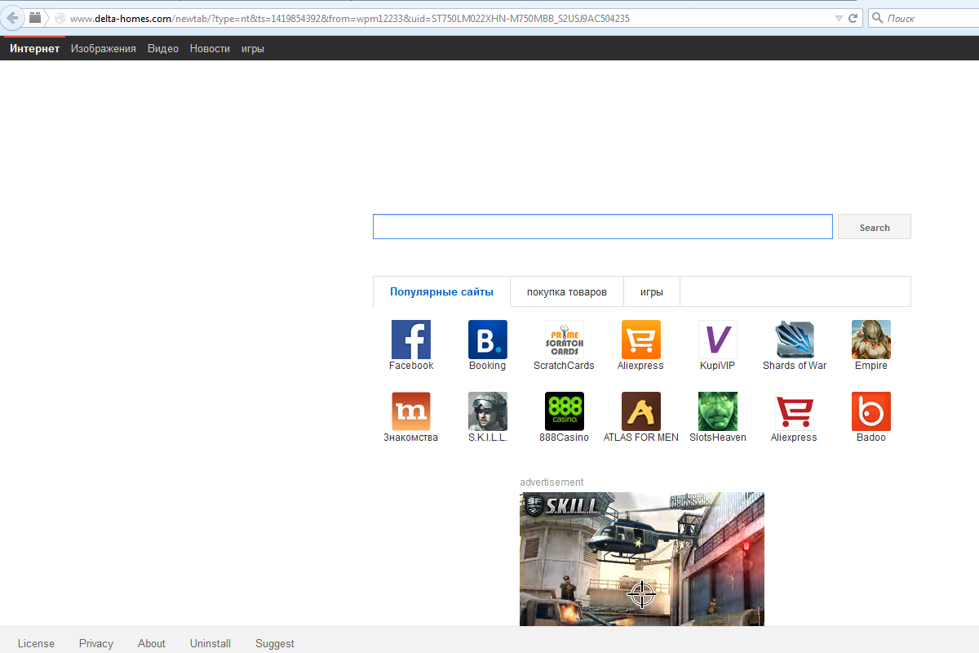Switch to the игры tab under search

[x=651, y=292]
